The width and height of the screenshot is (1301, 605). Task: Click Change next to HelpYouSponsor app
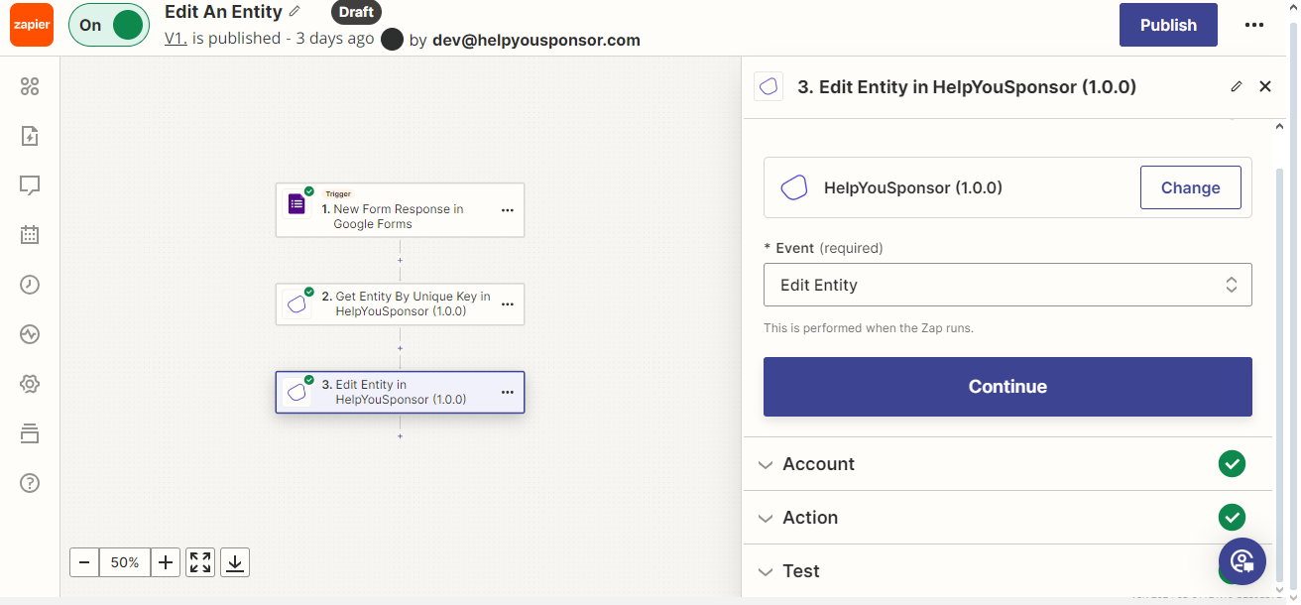pyautogui.click(x=1190, y=187)
